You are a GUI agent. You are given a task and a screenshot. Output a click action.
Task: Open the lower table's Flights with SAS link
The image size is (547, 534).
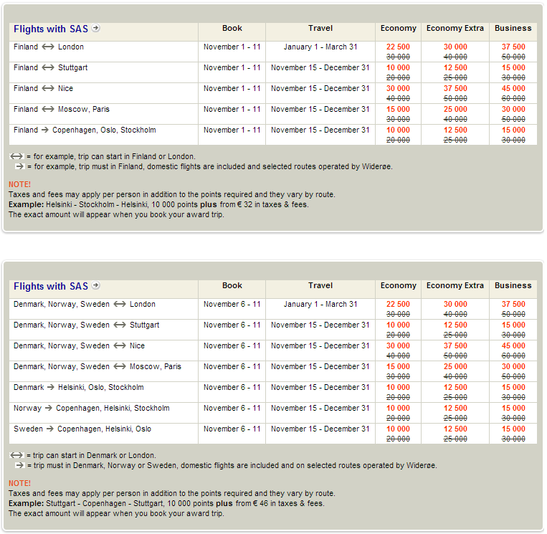point(50,287)
